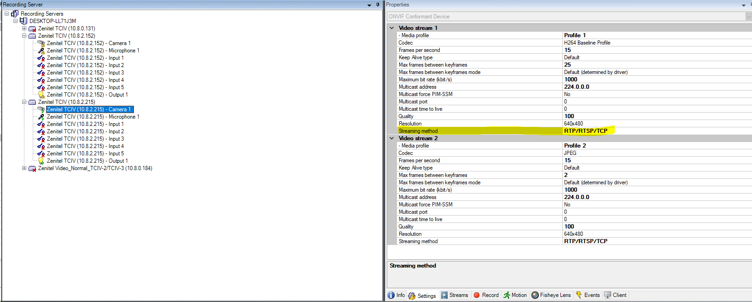Click input icon of 10.8.2.215 Input 3
Viewport: 752px width, 302px height.
click(x=41, y=139)
